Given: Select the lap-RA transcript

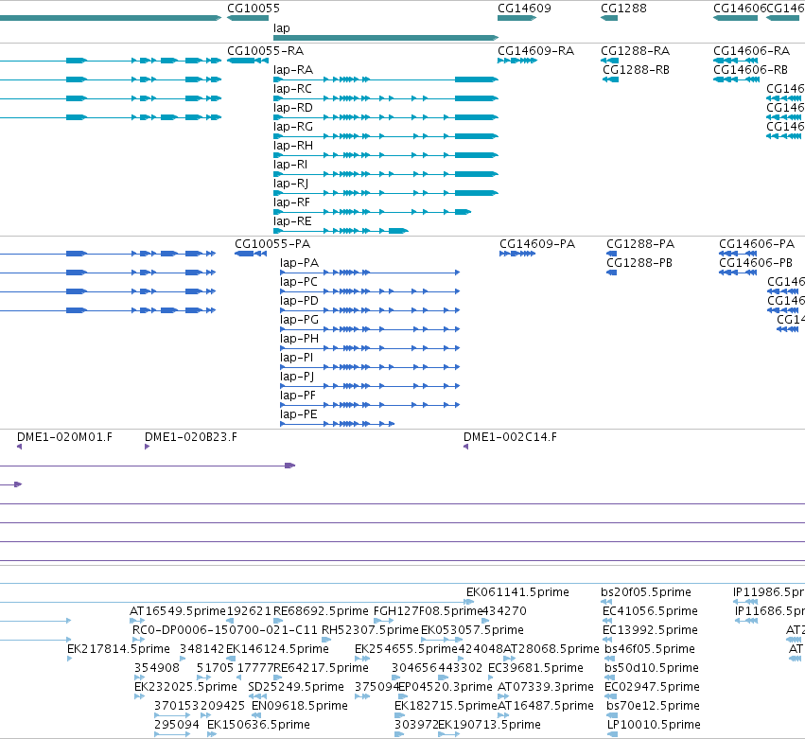Looking at the screenshot, I should point(386,79).
